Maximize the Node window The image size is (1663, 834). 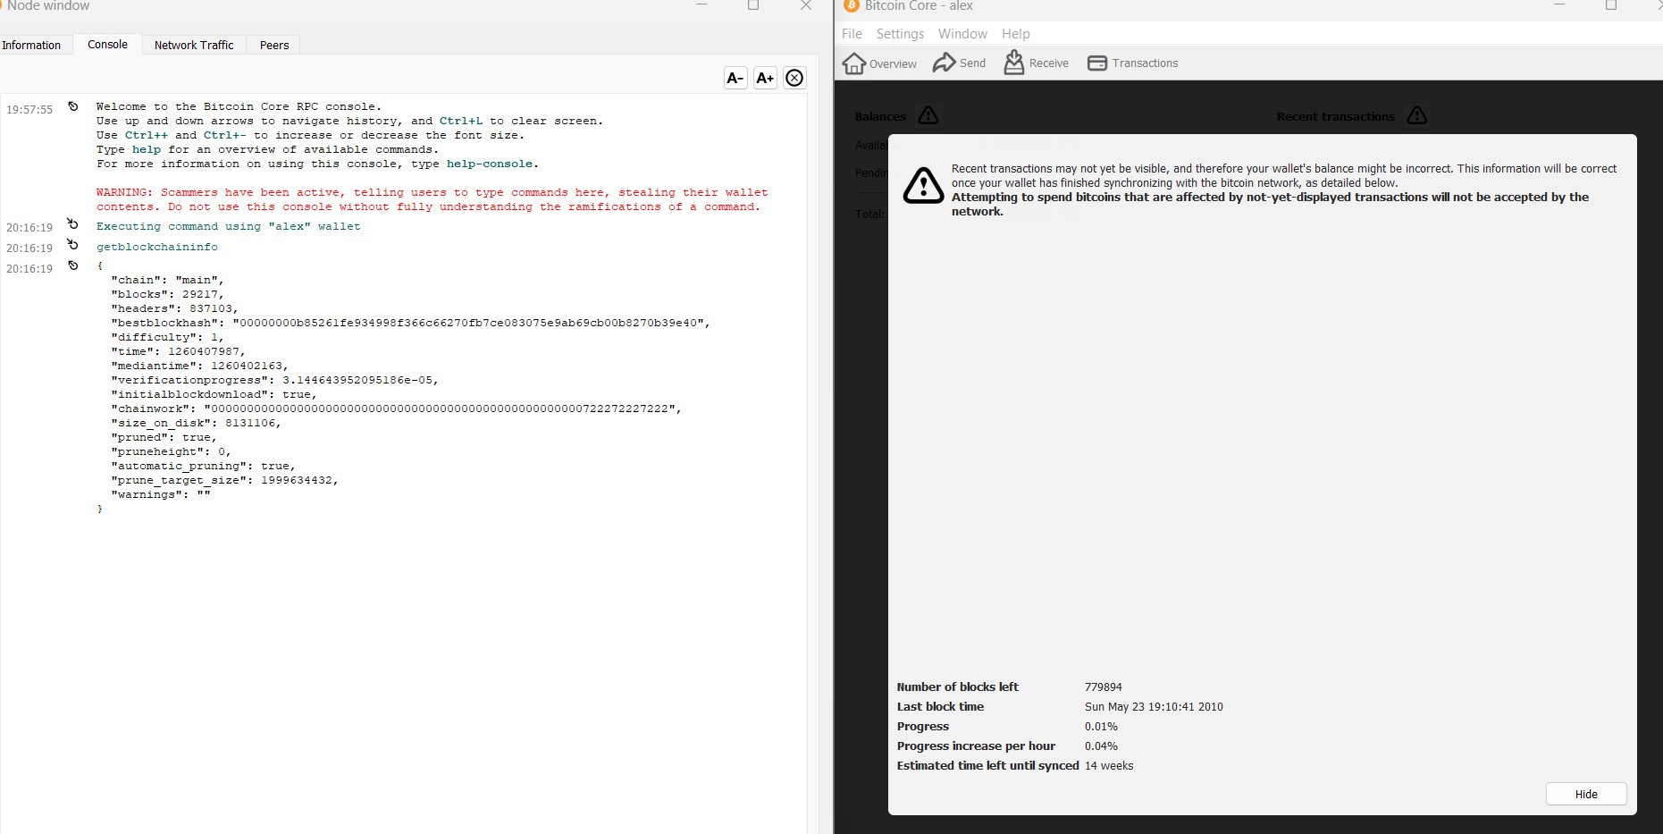click(753, 5)
